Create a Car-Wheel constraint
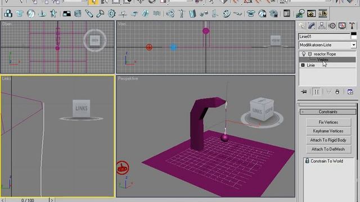360x202 pixels. tap(226, 13)
